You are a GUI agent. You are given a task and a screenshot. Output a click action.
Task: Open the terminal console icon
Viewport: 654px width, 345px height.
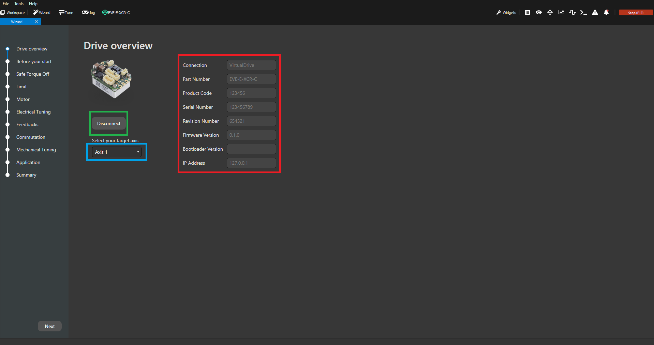click(583, 13)
